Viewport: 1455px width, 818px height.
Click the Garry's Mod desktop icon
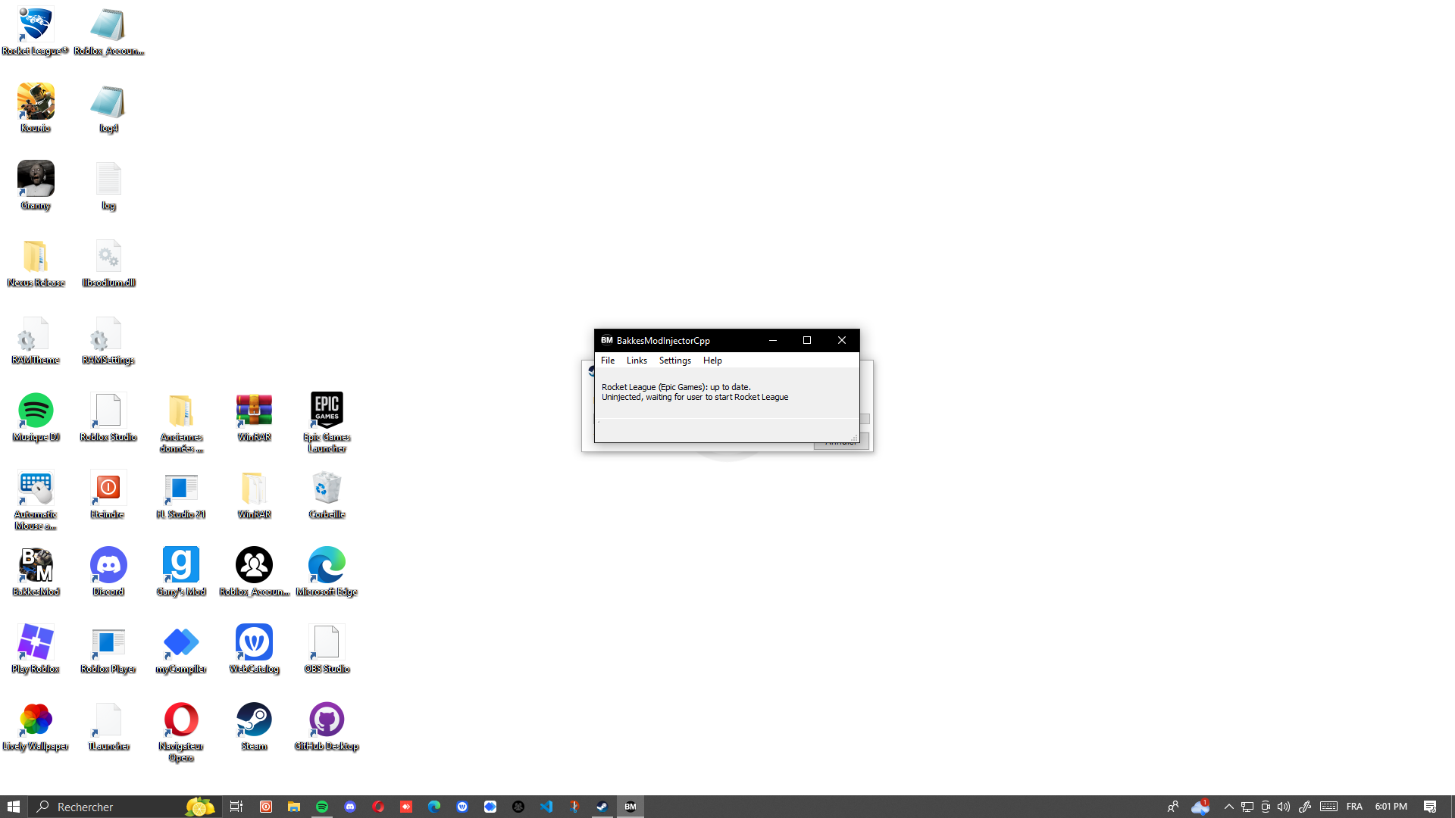181,565
